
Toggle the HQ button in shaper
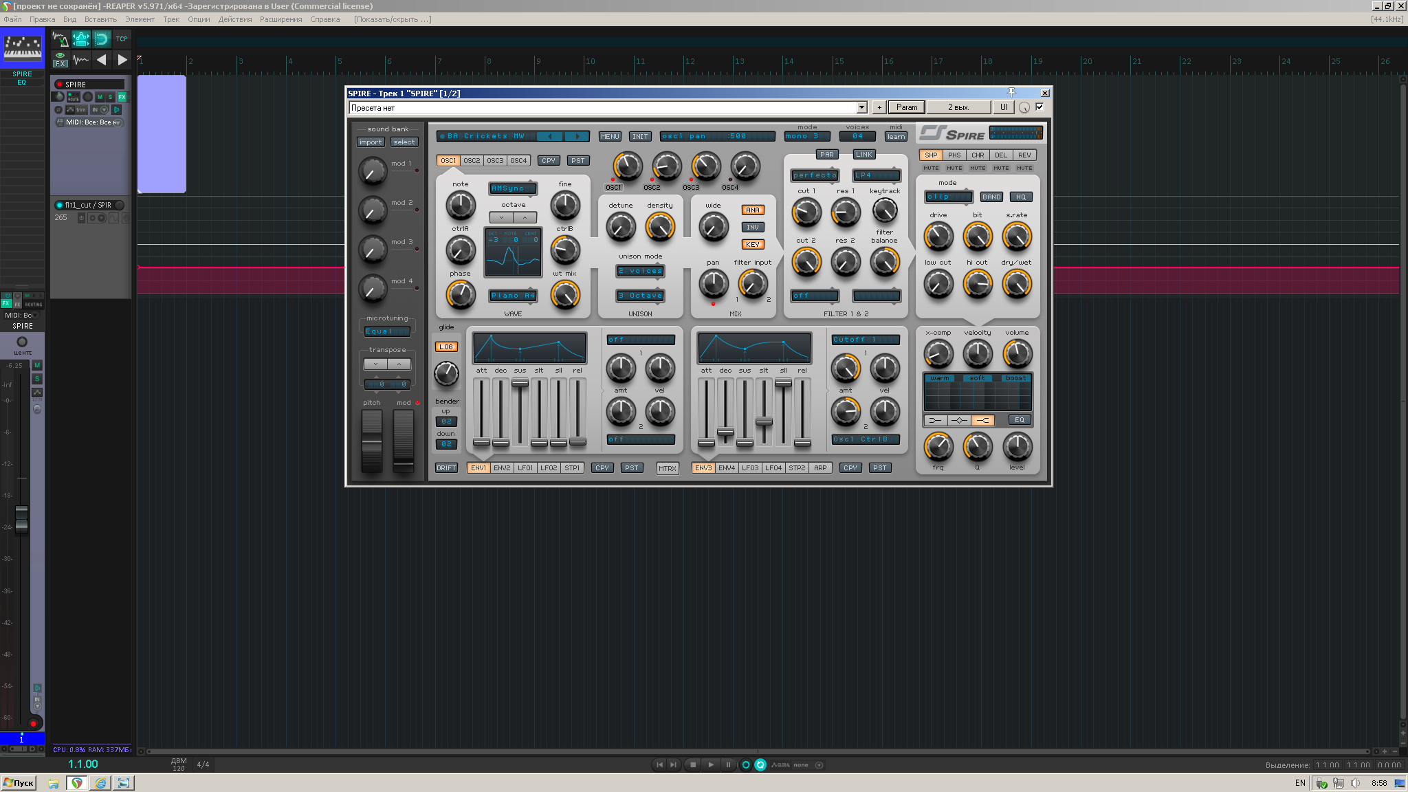[1021, 197]
